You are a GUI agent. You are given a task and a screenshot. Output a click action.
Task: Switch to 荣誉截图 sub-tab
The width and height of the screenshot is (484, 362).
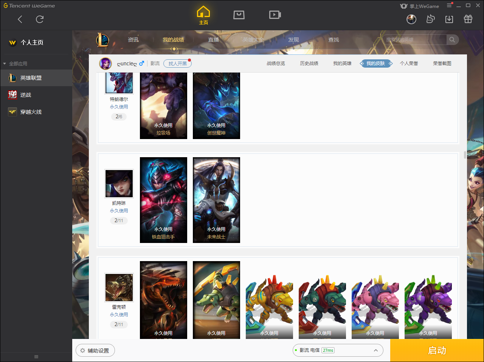(442, 63)
